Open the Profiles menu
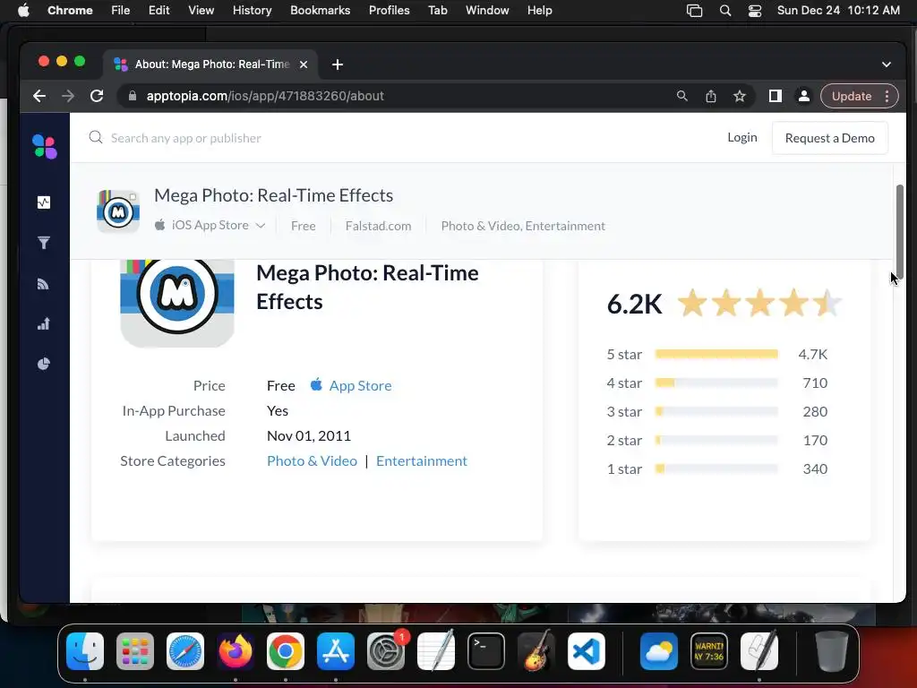The image size is (917, 688). click(x=389, y=11)
